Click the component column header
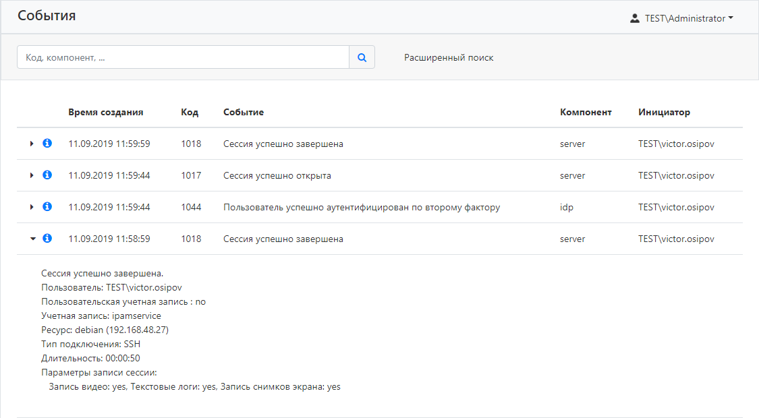759x418 pixels. [586, 113]
